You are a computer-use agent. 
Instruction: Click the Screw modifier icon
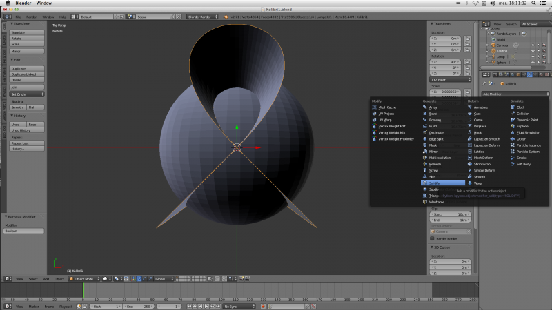tap(425, 170)
